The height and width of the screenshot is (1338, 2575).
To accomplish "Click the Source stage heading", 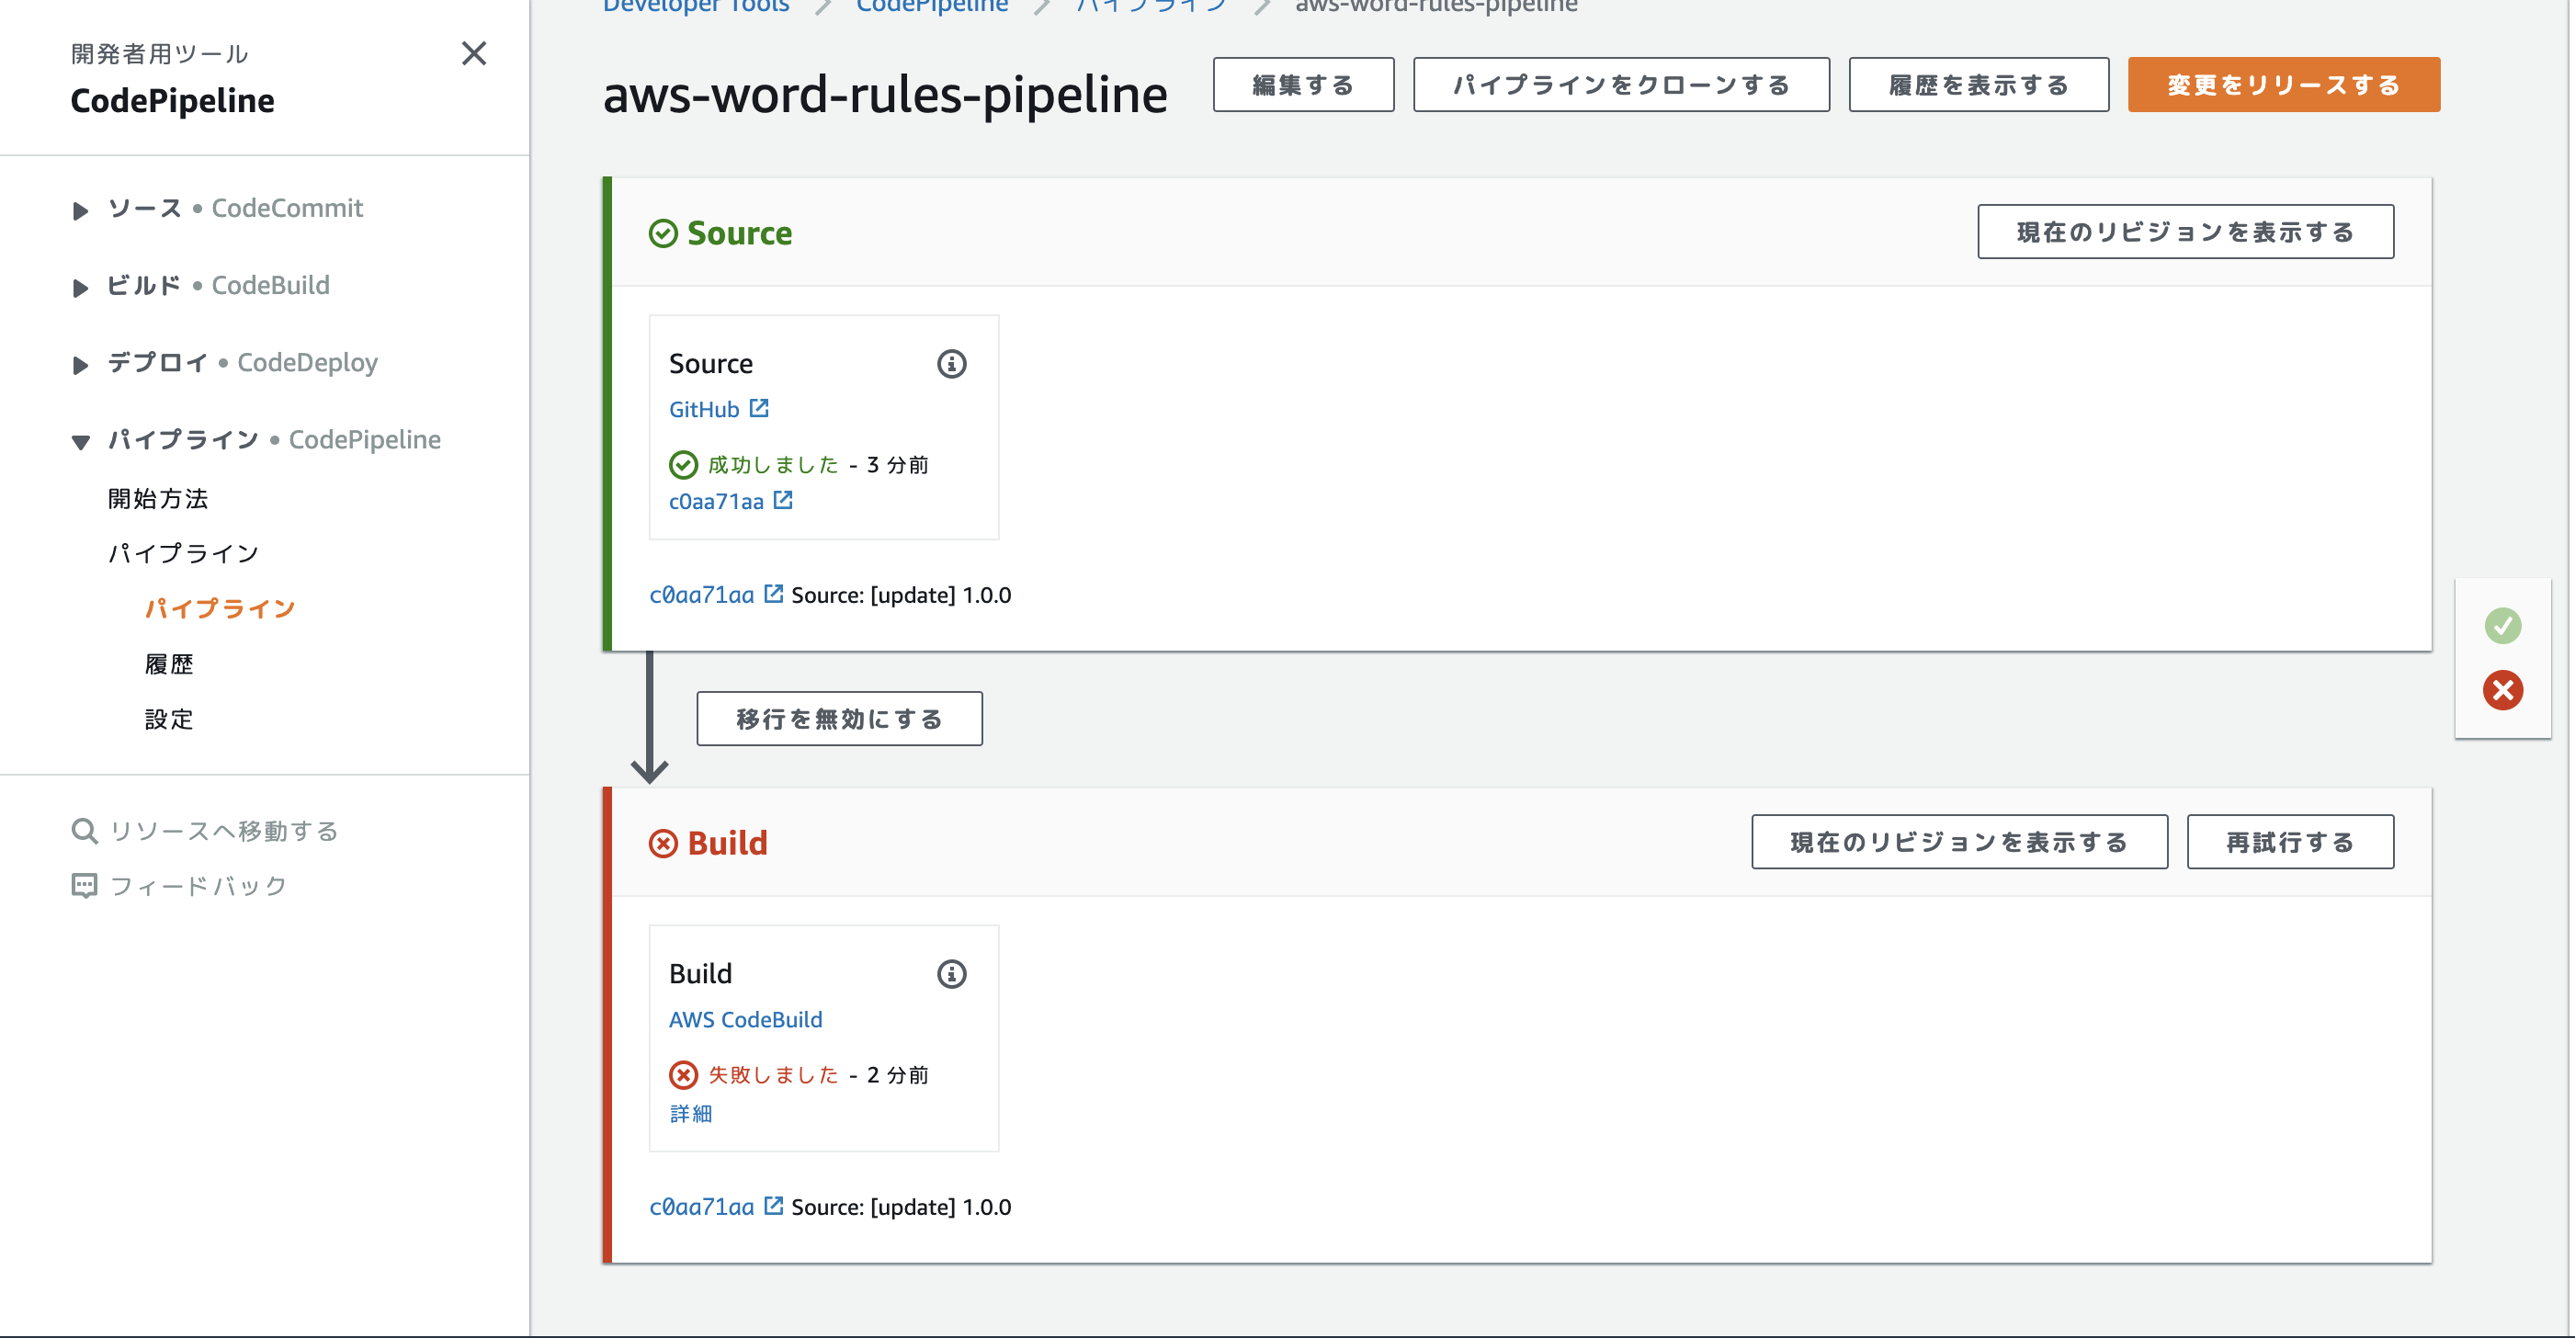I will pyautogui.click(x=740, y=232).
